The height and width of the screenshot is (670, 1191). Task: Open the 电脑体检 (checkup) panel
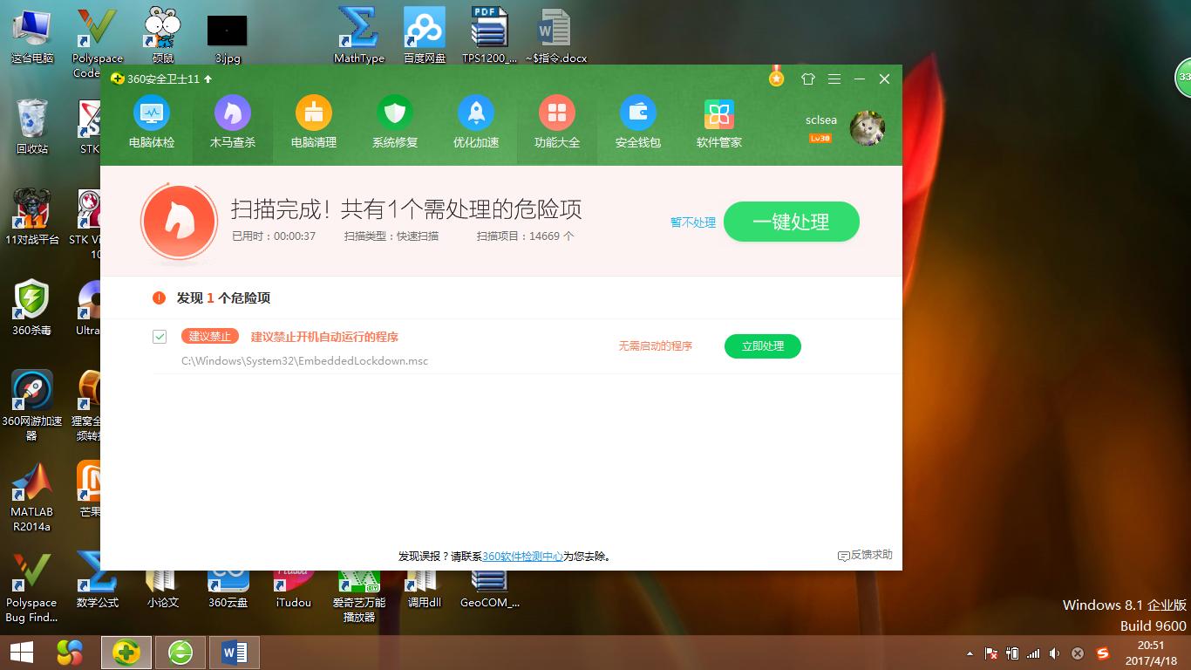(152, 122)
